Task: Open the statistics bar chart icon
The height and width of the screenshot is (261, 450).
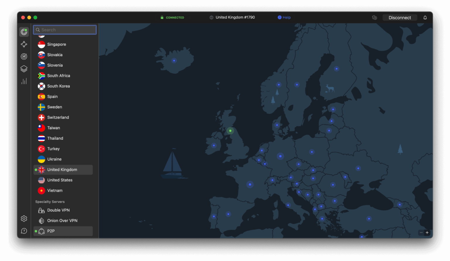Action: pyautogui.click(x=24, y=81)
